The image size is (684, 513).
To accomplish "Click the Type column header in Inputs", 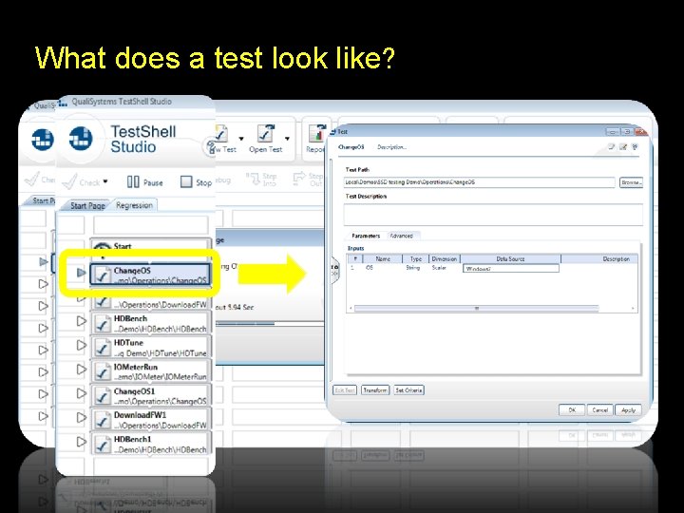I will (416, 258).
